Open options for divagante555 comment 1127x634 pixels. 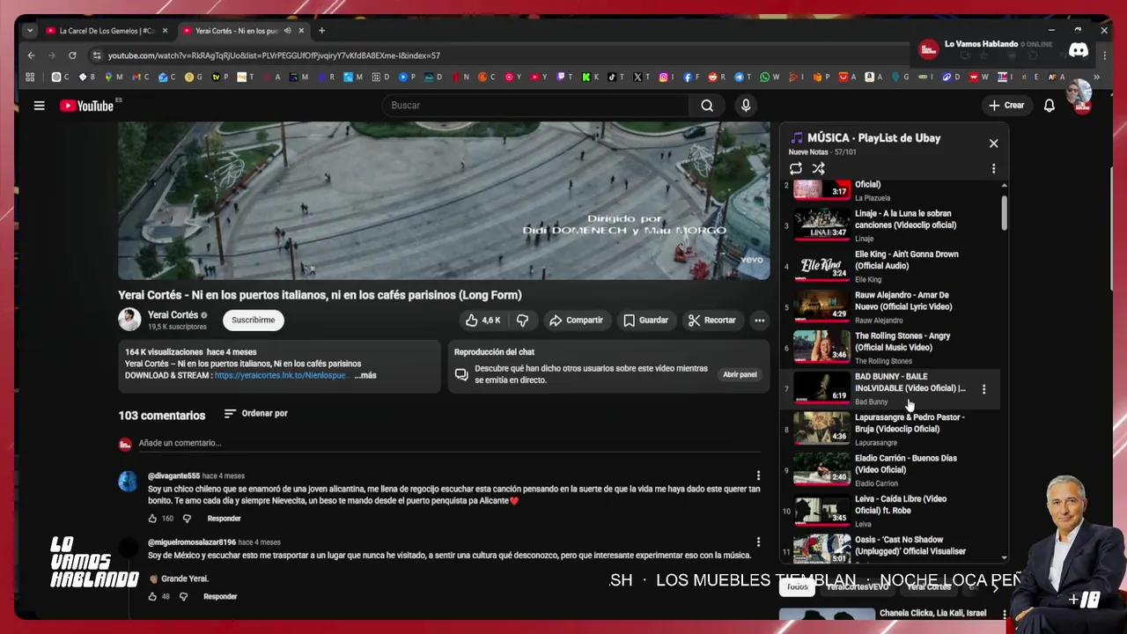click(x=758, y=475)
